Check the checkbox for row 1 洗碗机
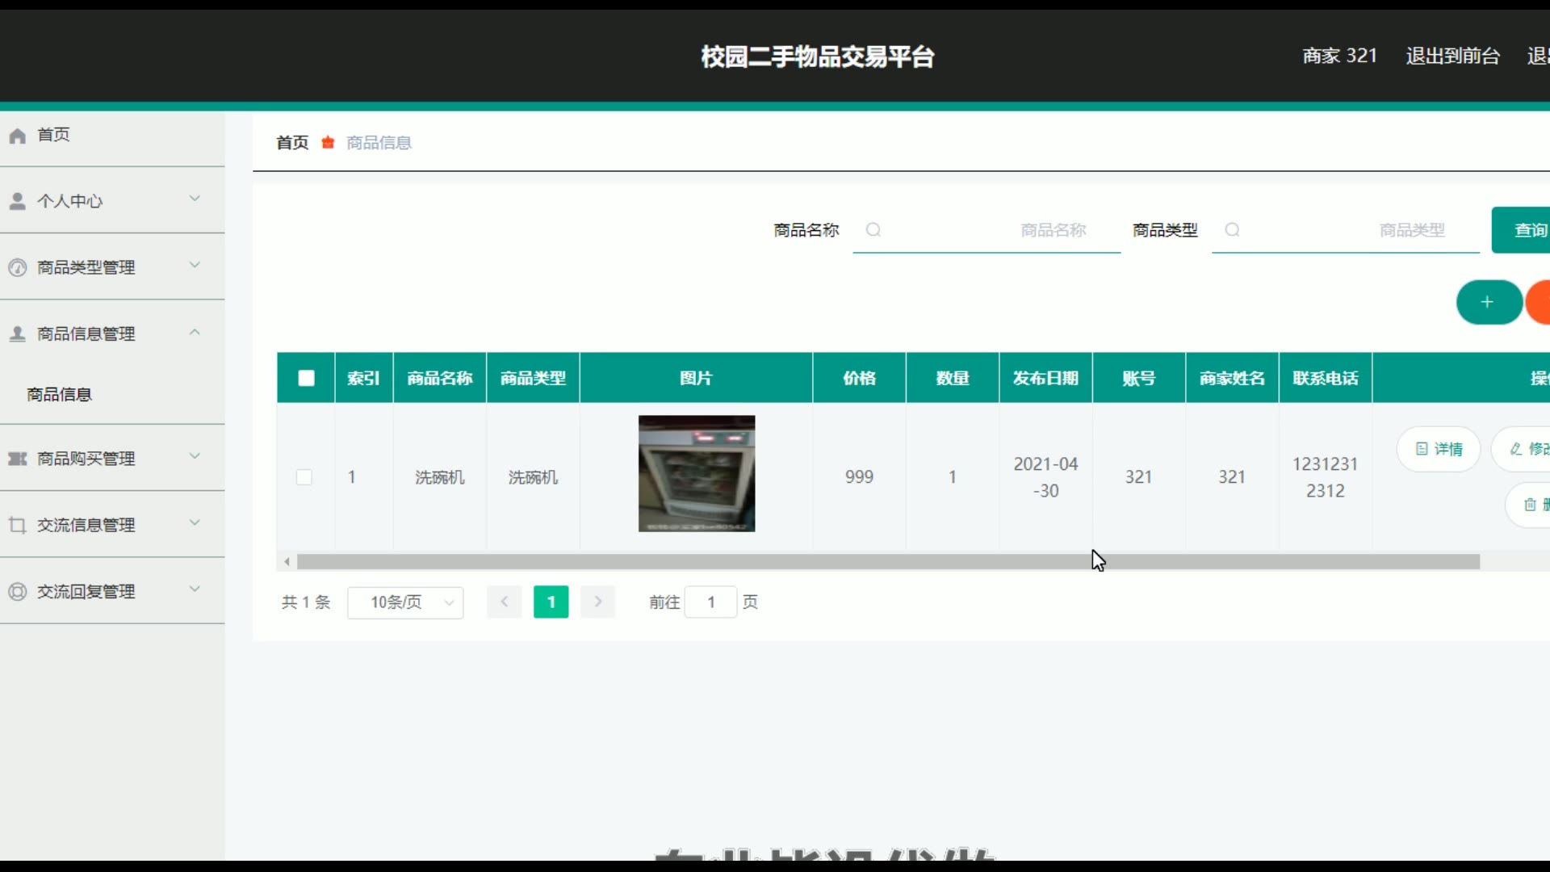This screenshot has width=1550, height=872. [304, 477]
